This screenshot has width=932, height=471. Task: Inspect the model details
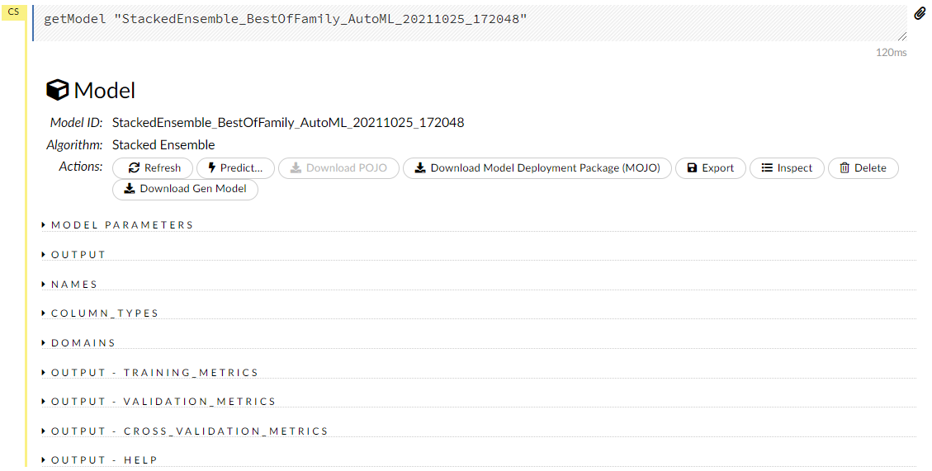pos(787,168)
